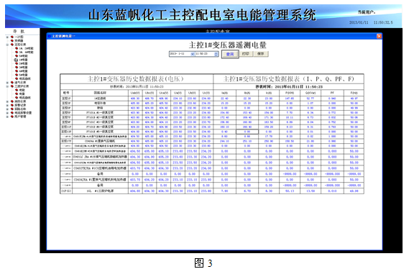Click the red icon beside 回路名称

pyautogui.click(x=12, y=109)
